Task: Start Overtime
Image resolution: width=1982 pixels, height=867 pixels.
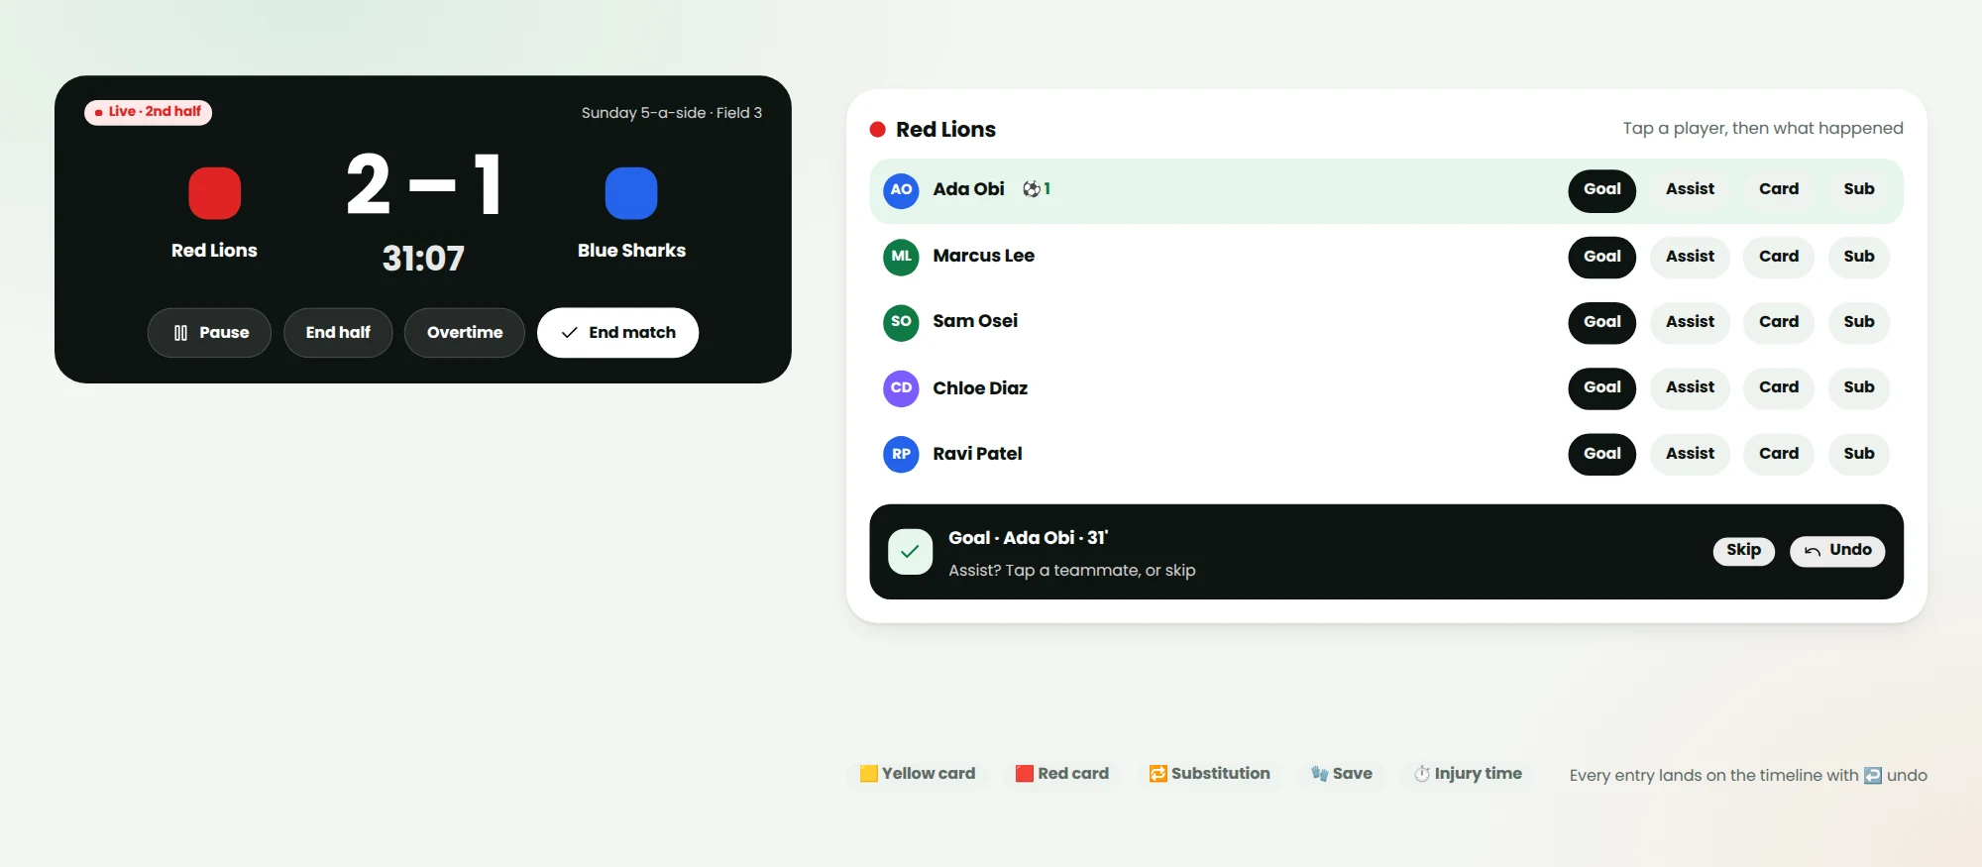Action: [x=465, y=333]
